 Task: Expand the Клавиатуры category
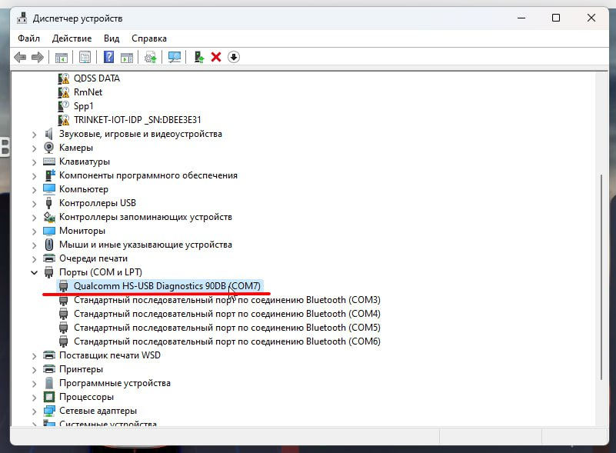34,162
